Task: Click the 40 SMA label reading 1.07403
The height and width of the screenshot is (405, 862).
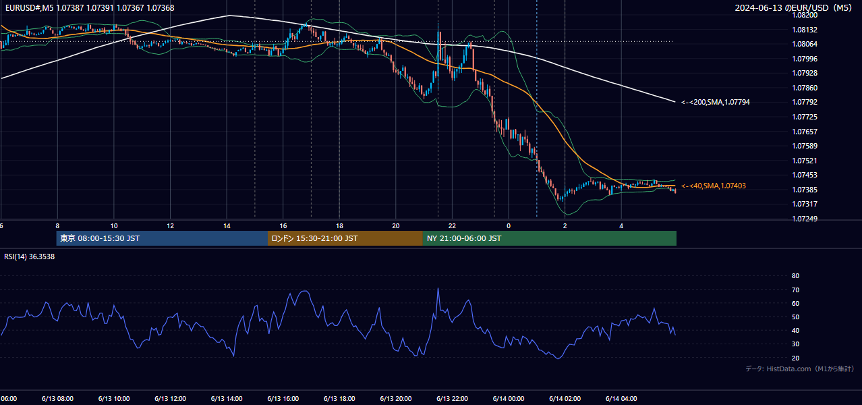Action: point(713,186)
